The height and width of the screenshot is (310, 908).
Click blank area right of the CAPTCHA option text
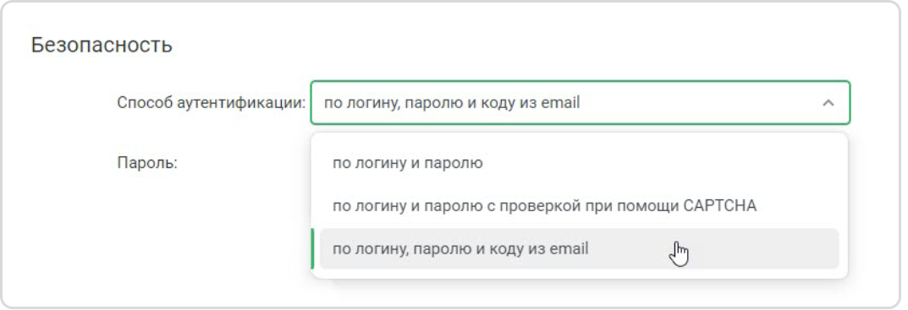(x=798, y=206)
